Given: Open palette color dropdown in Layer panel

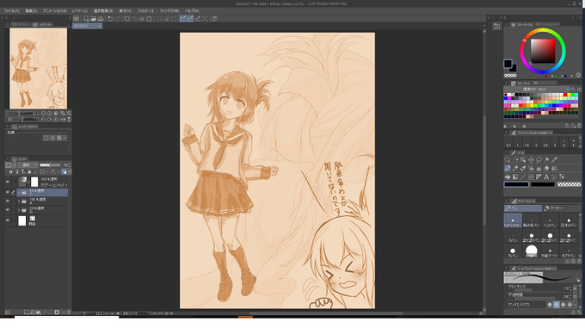Looking at the screenshot, I should click(x=14, y=165).
